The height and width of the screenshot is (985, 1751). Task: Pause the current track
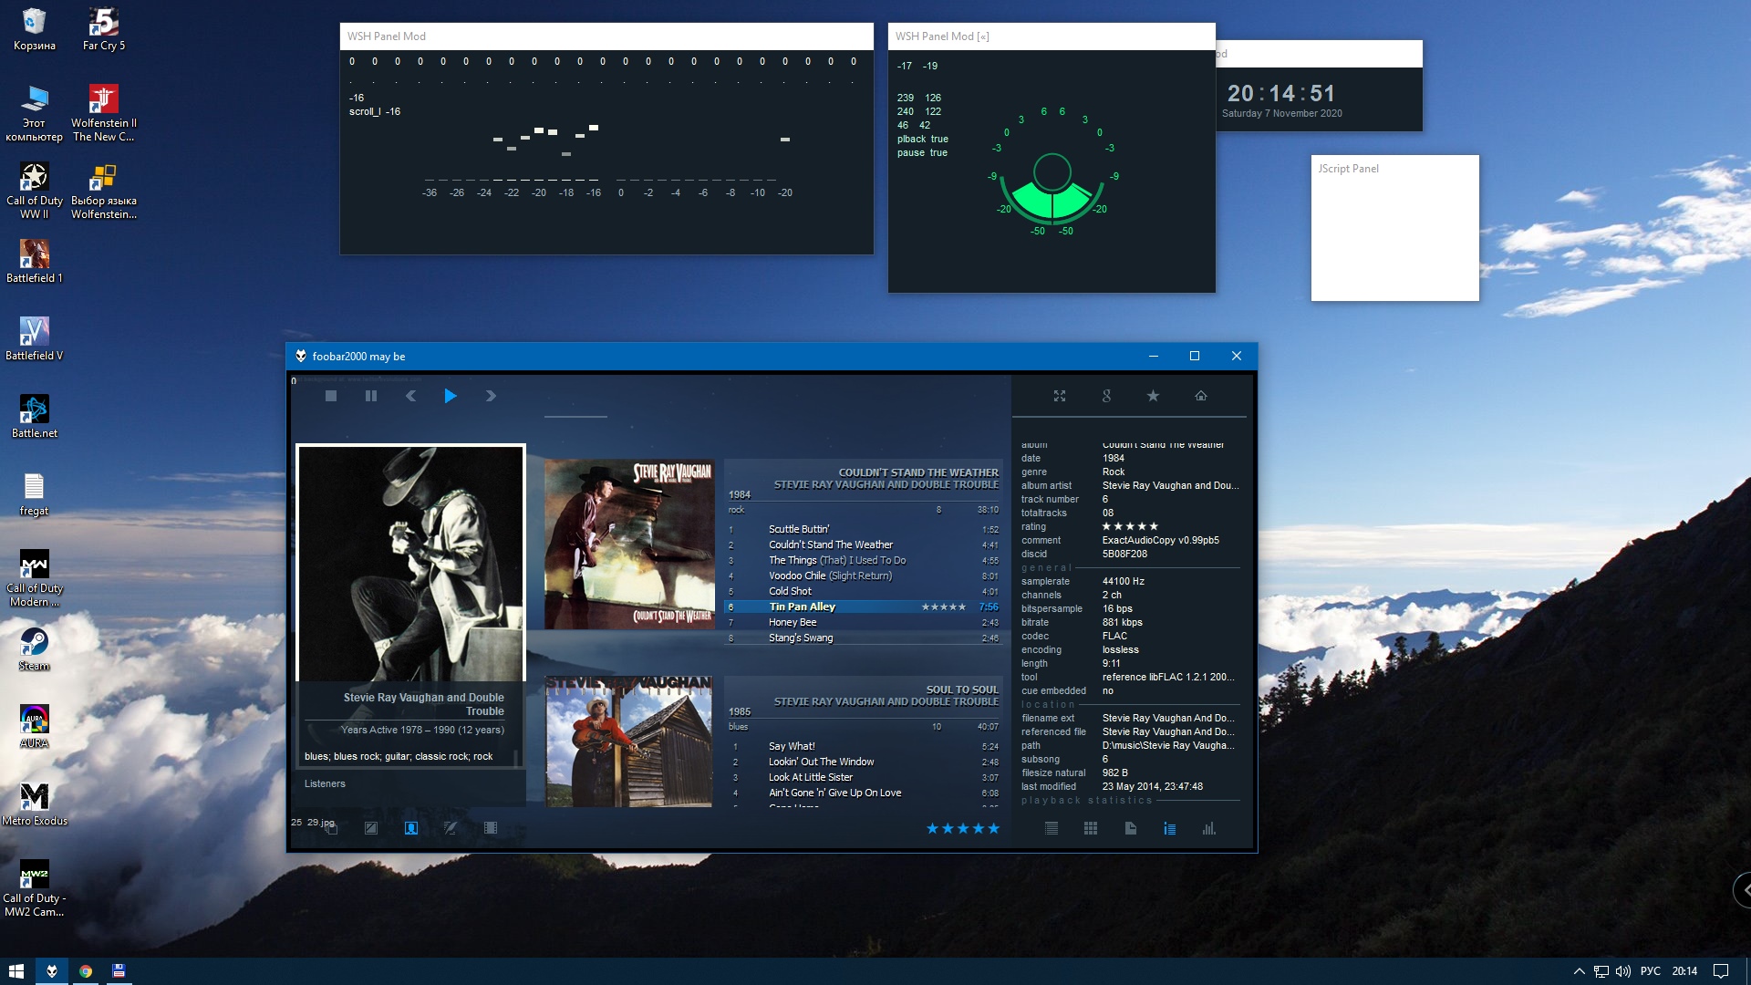coord(371,396)
